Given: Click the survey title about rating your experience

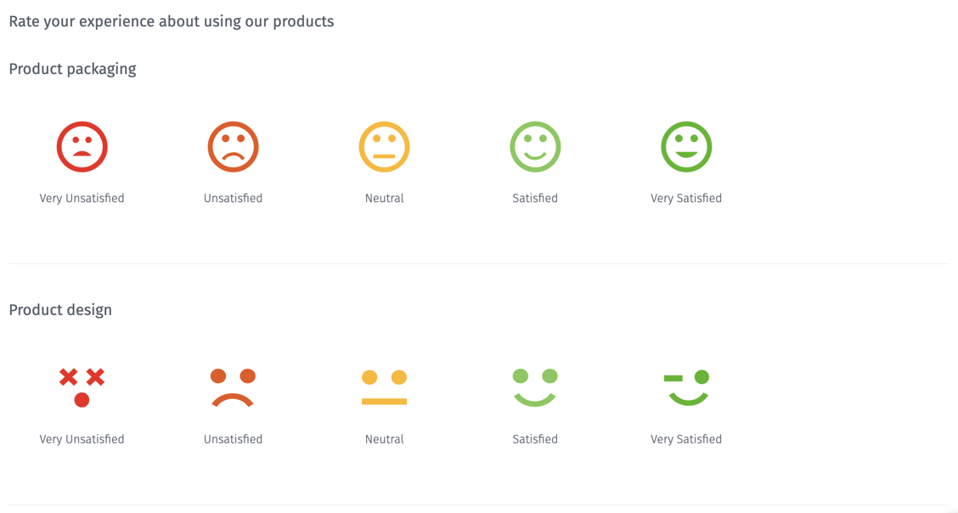Looking at the screenshot, I should click(x=171, y=21).
